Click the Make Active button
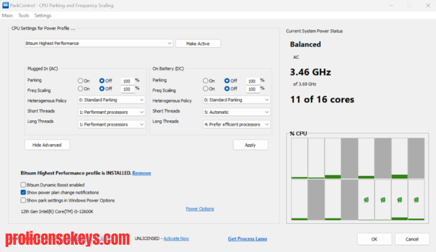 (x=198, y=44)
